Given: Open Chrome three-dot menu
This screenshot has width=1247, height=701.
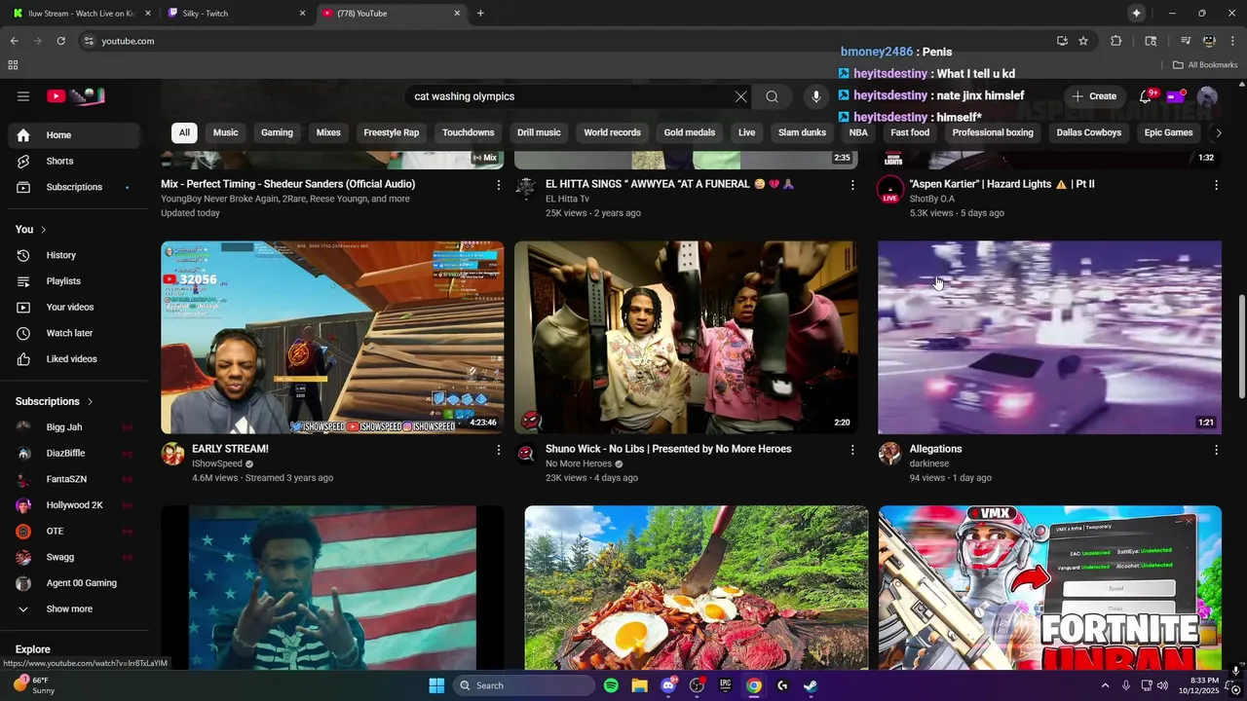Looking at the screenshot, I should (x=1232, y=41).
